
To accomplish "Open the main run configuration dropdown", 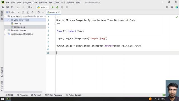I will [x=43, y=7].
